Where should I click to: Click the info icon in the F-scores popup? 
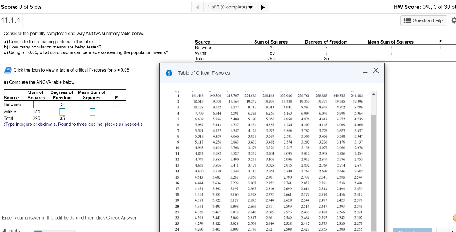tap(169, 73)
